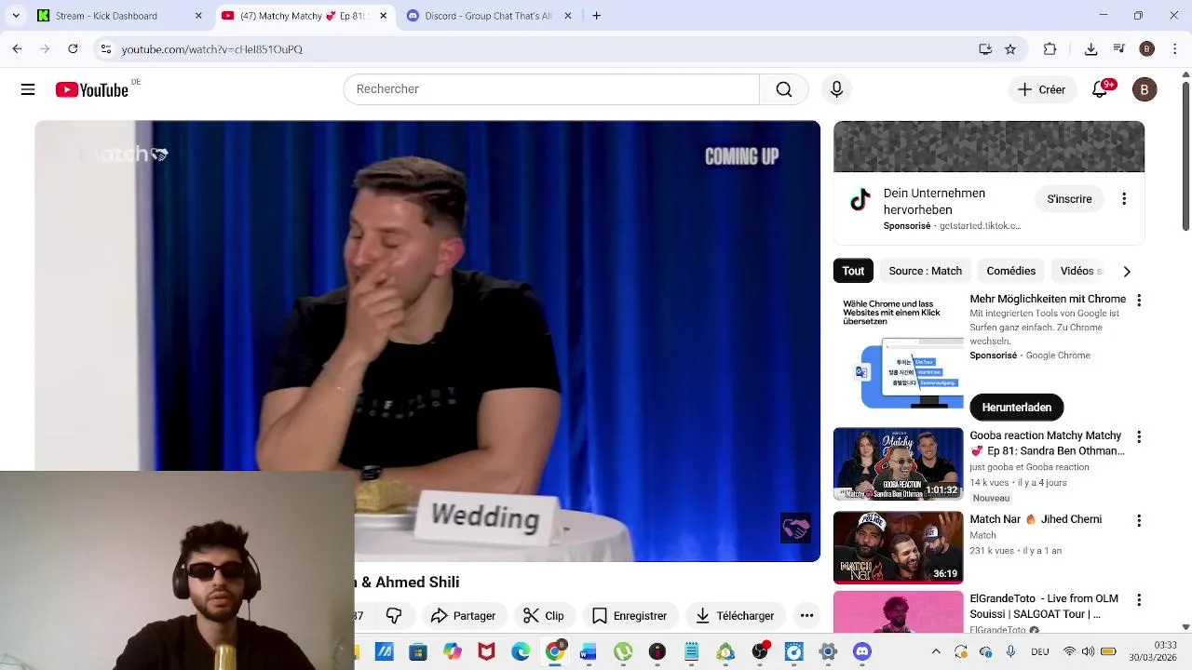Open YouTube account avatar menu

point(1145,89)
